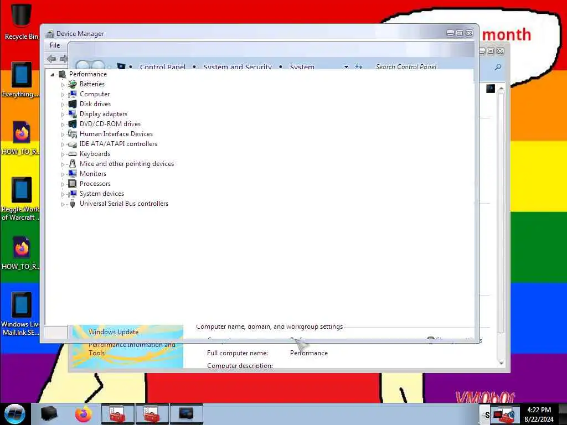This screenshot has width=567, height=425.
Task: Expand the Computer node
Action: pyautogui.click(x=63, y=95)
